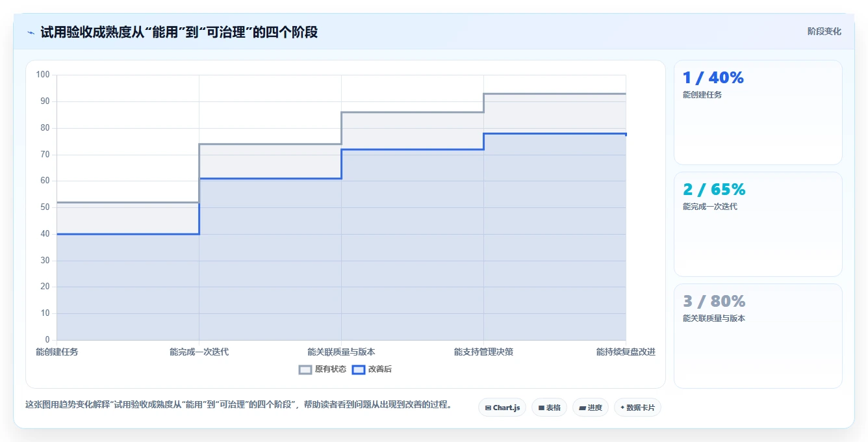Viewport: 868px width, 442px height.
Task: Click the 能完成一次迭代 x-axis label
Action: pos(199,352)
